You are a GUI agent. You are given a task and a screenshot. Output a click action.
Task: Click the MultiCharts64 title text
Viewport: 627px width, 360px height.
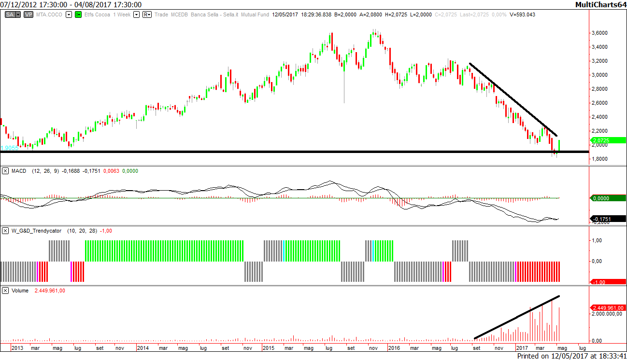pos(601,4)
